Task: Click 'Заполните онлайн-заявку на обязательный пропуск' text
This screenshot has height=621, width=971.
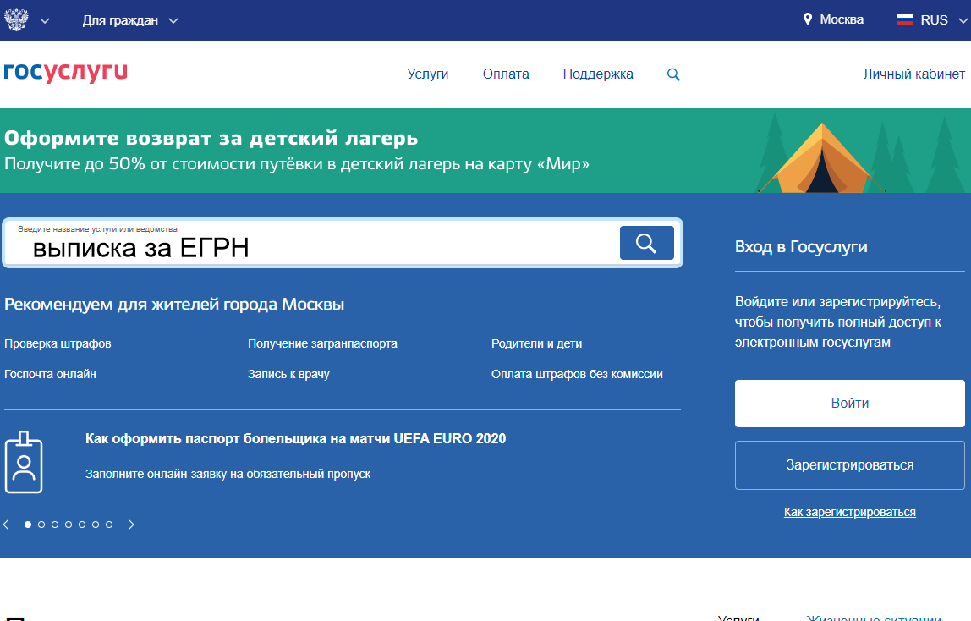Action: pyautogui.click(x=228, y=475)
